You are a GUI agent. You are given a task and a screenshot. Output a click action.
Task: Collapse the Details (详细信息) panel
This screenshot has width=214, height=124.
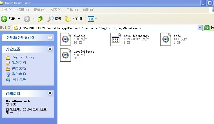(50, 93)
